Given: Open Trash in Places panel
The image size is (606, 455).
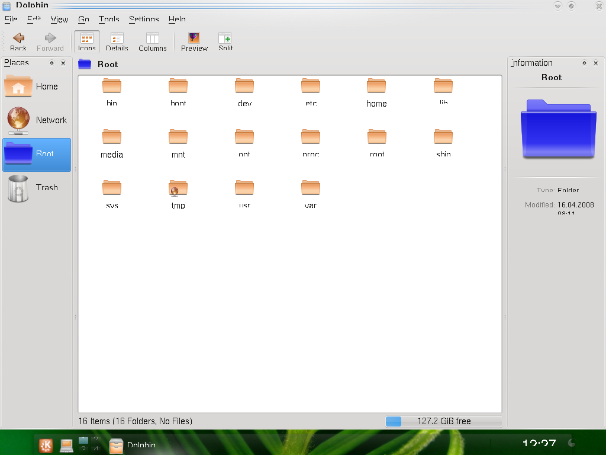Looking at the screenshot, I should coord(36,188).
